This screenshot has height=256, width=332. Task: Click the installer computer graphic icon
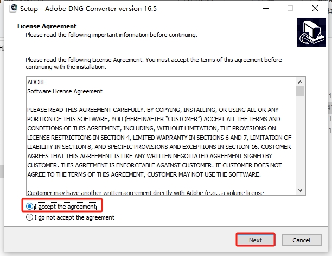311,32
